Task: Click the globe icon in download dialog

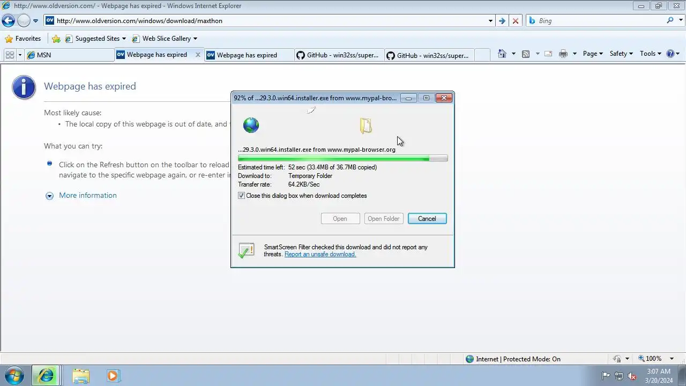Action: [x=251, y=125]
